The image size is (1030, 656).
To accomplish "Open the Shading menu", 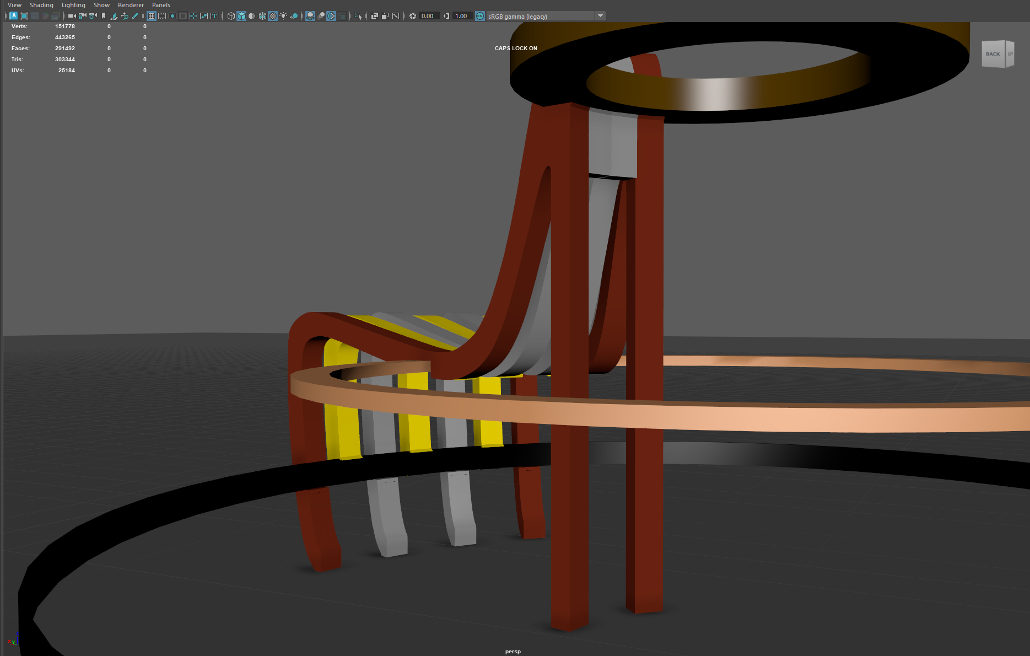I will click(41, 4).
